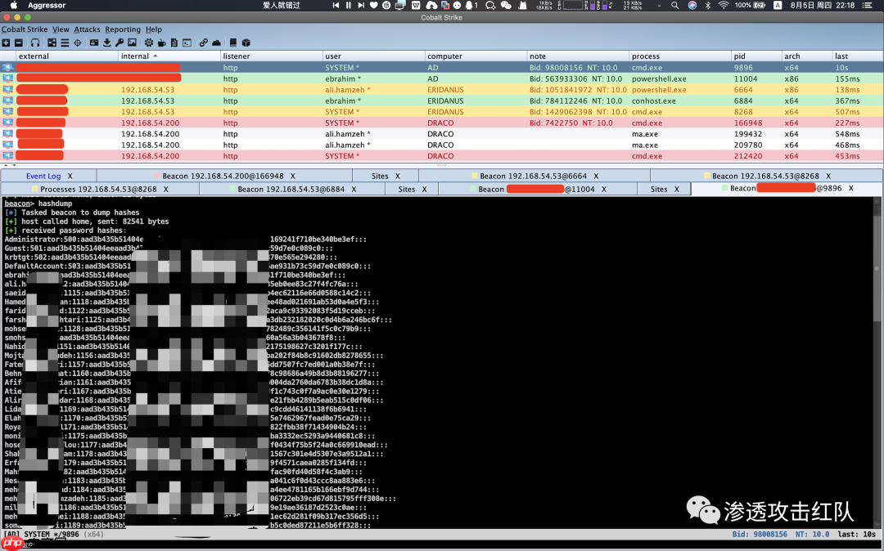The width and height of the screenshot is (884, 551).
Task: Open the View menu
Action: [x=61, y=29]
